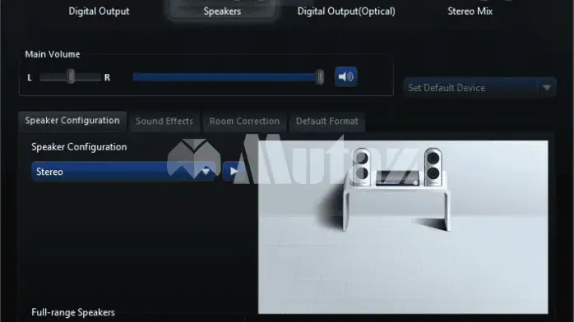
Task: Open the Default Format tab
Action: 327,122
